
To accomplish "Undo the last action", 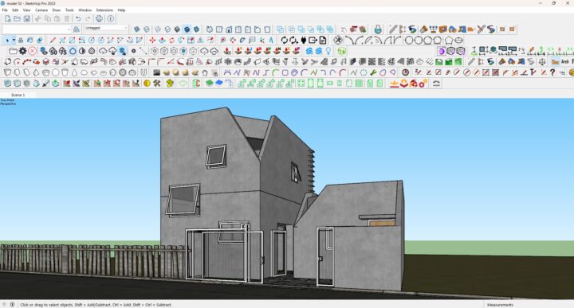I will click(78, 18).
